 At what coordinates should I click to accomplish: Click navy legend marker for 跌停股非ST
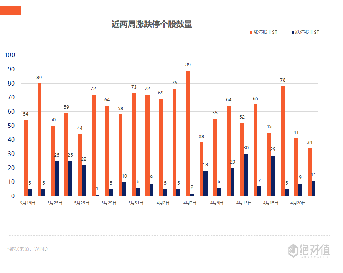click(293, 32)
